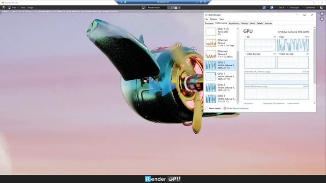The image size is (326, 183).
Task: Open the Blender editor type selector icon
Action: click(x=4, y=8)
